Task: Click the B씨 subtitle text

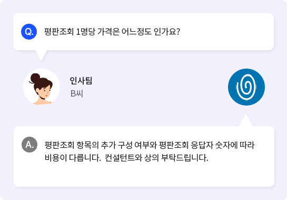Action: click(77, 93)
